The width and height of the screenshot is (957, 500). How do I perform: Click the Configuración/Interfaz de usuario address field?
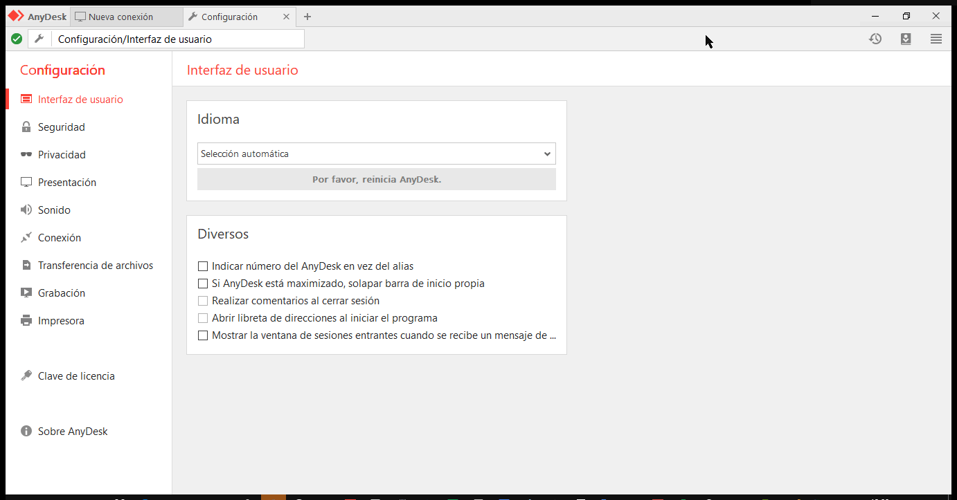point(178,39)
